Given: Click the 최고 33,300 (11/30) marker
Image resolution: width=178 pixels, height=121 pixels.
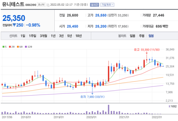Looking at the screenshot, I should [x=147, y=50].
